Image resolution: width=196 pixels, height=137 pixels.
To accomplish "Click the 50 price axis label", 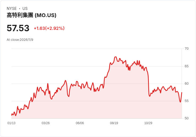I will coord(187,118).
